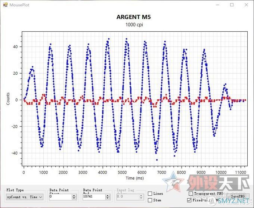
Task: Click the 5000 tick label on time axis
Action: click(x=122, y=173)
